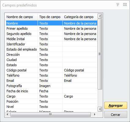The image size is (130, 122).
Task: Select the Middle Initial field row
Action: click(51, 39)
